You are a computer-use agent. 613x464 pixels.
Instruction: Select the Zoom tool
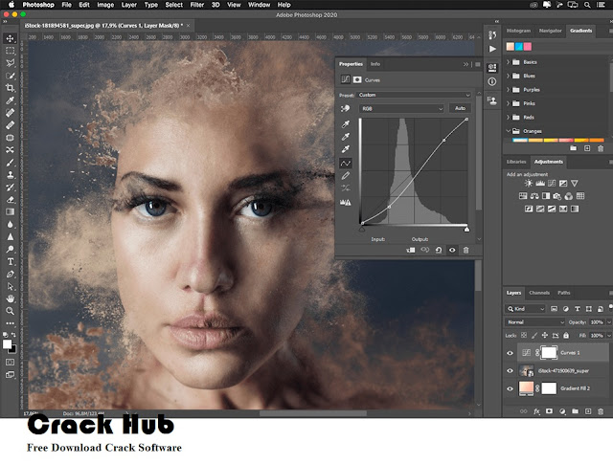click(x=11, y=311)
